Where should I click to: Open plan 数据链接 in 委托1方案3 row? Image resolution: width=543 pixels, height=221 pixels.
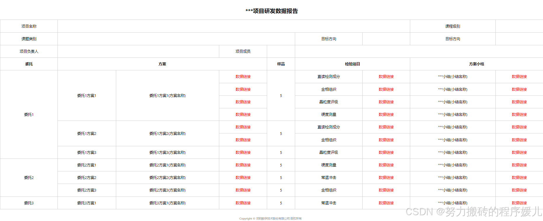243,152
